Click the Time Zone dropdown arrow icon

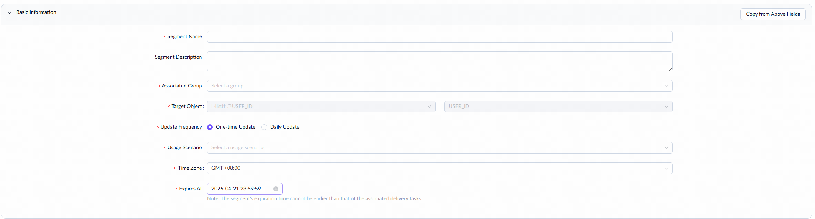666,168
